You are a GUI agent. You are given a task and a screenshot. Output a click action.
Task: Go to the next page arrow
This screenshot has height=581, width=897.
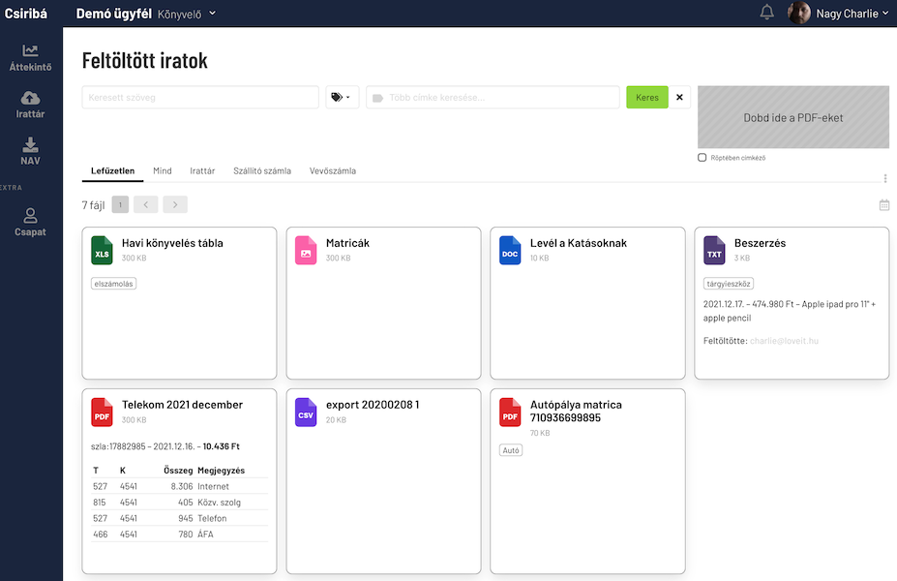175,205
